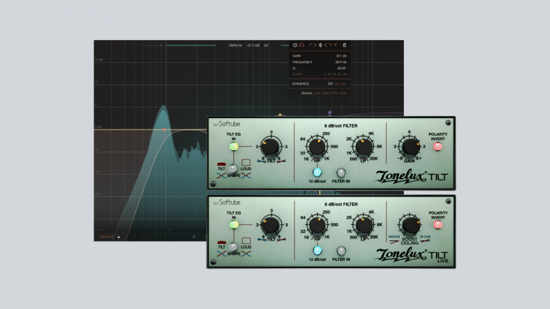The width and height of the screenshot is (550, 309).
Task: Select Mid channel mode
Action: [x=335, y=93]
